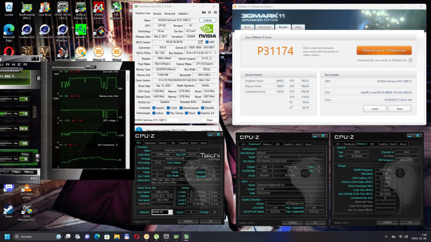431x242 pixels.
Task: Click the Afterburner fan auto user-define icon
Action: point(37,157)
